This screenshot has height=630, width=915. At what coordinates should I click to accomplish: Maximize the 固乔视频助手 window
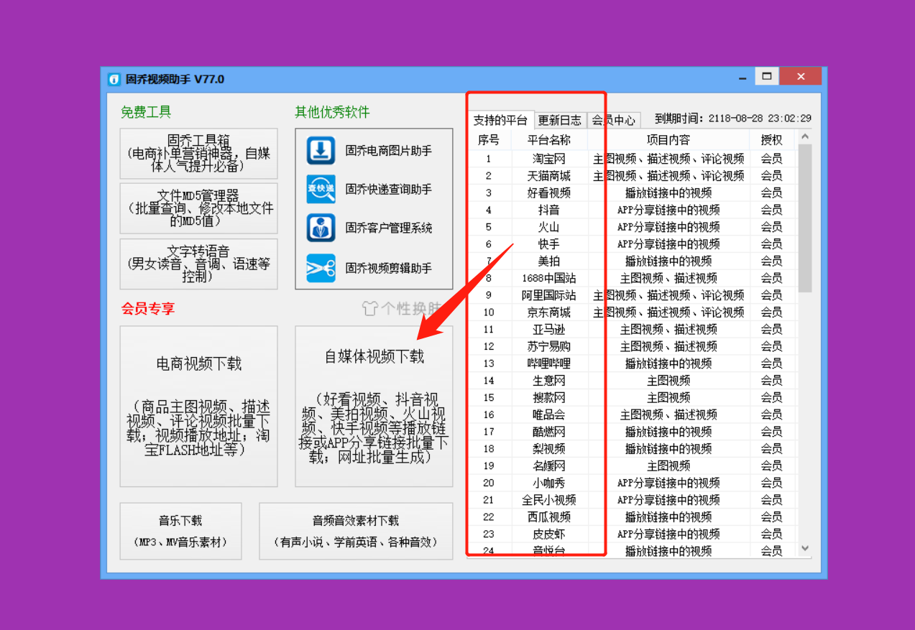tap(767, 76)
